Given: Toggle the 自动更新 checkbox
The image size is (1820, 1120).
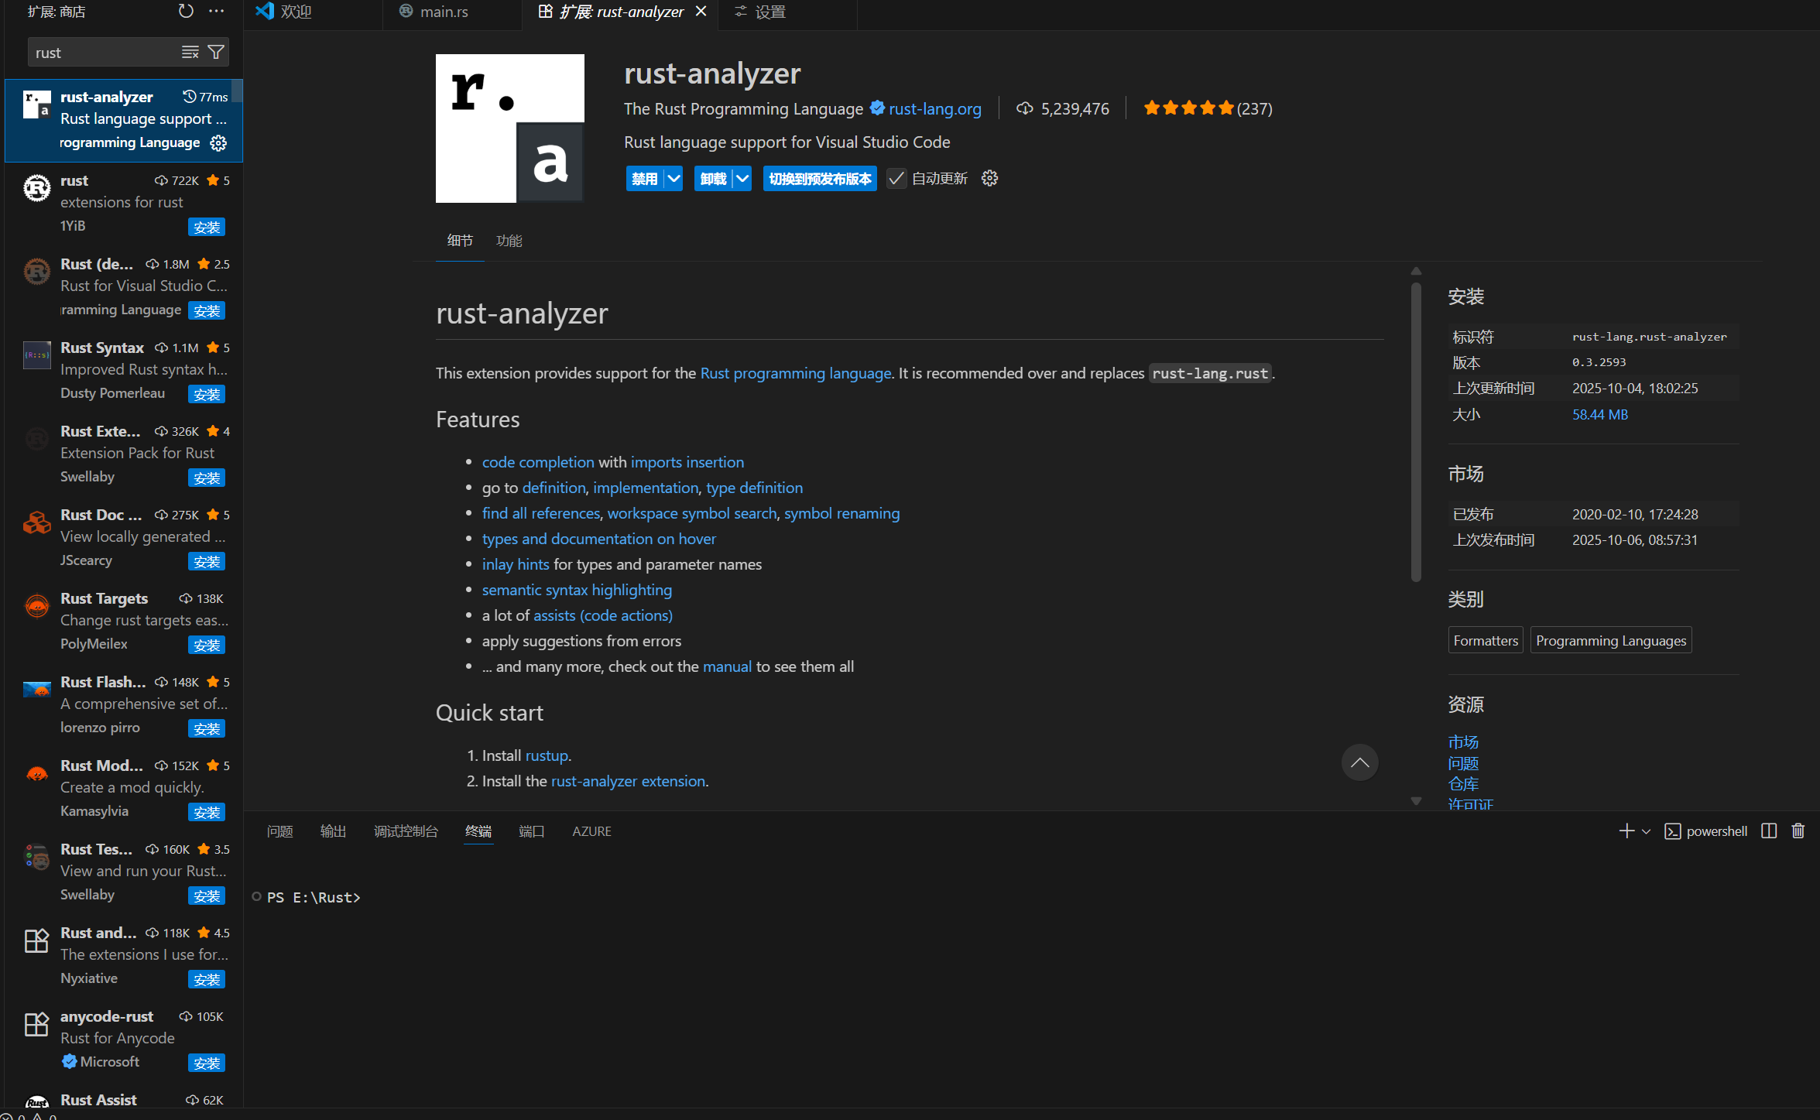Looking at the screenshot, I should (896, 178).
